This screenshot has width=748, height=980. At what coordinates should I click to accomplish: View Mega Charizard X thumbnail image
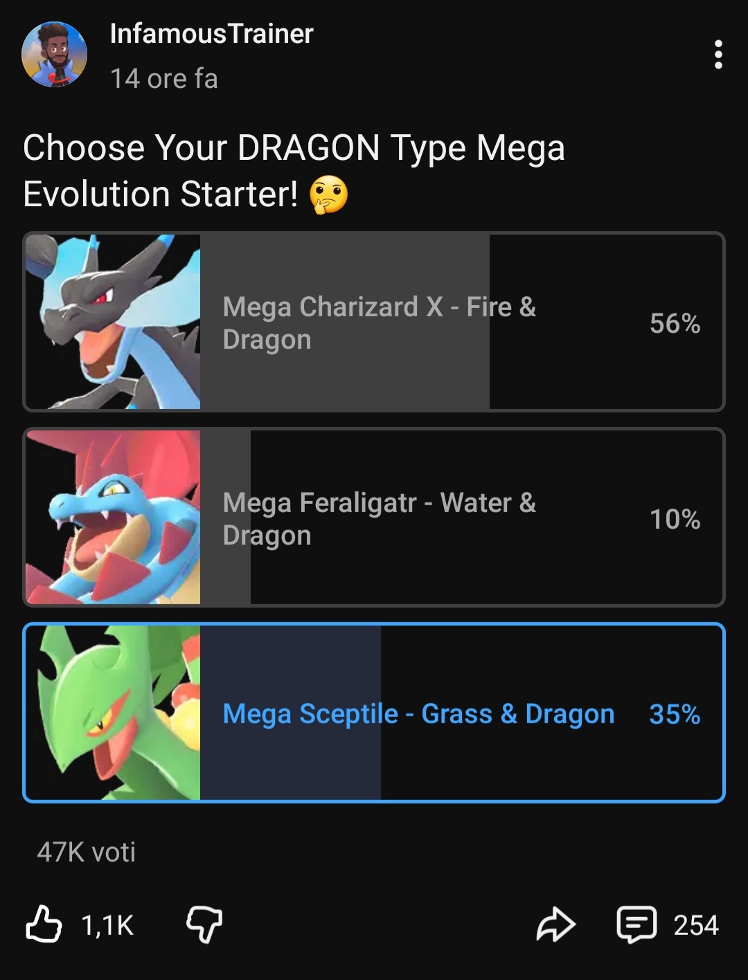[113, 322]
